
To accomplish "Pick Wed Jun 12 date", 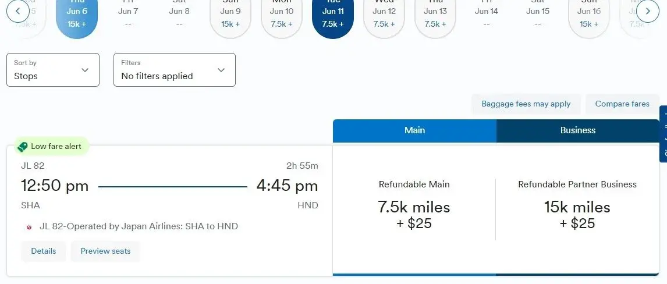I will 384,17.
